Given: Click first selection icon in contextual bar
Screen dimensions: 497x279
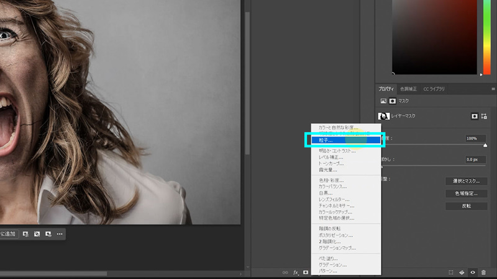Looking at the screenshot, I should 25,234.
